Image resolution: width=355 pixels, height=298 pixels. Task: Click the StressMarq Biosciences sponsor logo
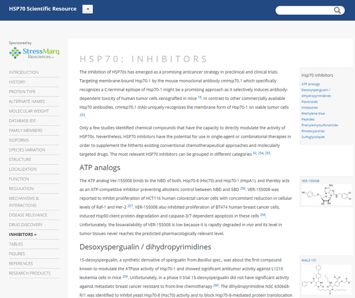34,53
